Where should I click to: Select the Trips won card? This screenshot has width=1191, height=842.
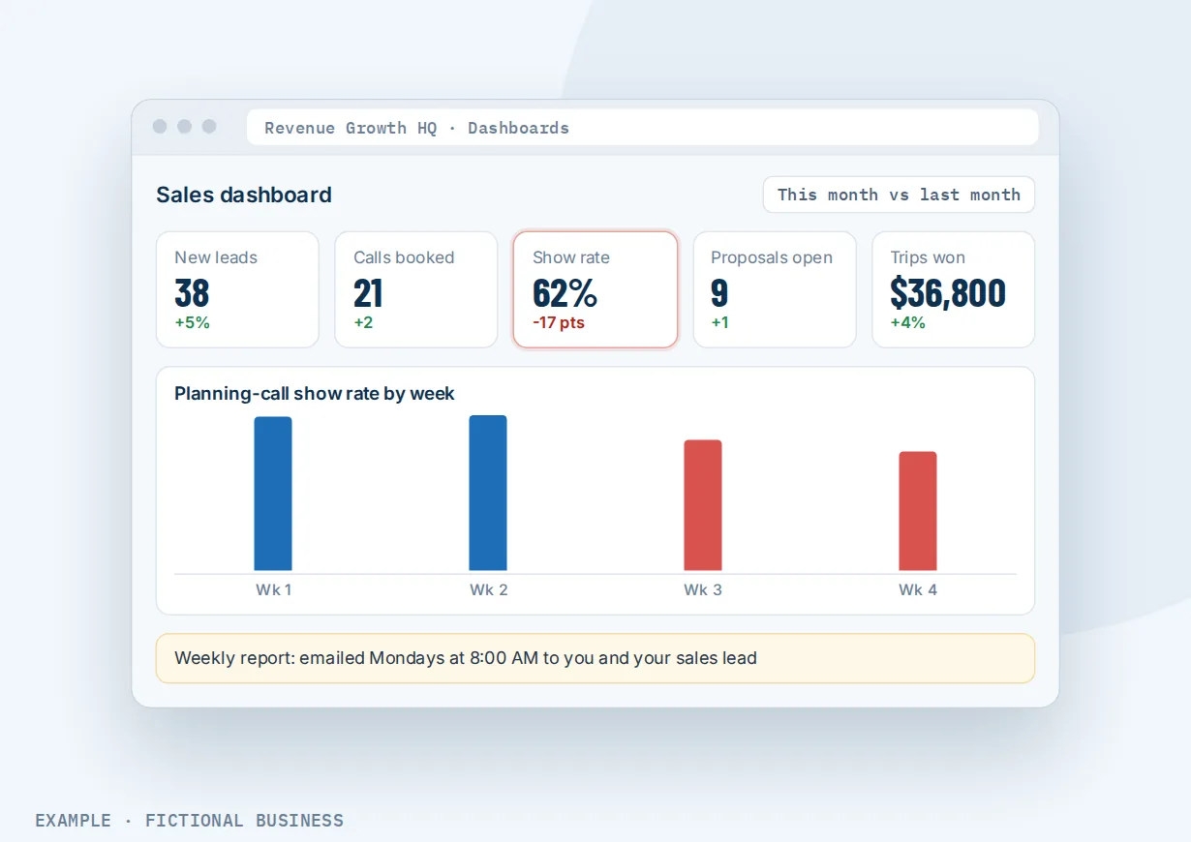pos(954,289)
